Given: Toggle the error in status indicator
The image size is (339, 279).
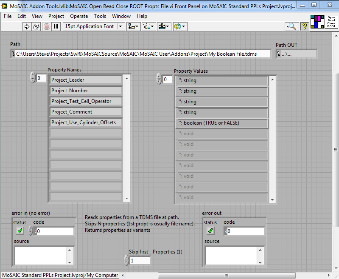Looking at the screenshot, I should (x=20, y=231).
